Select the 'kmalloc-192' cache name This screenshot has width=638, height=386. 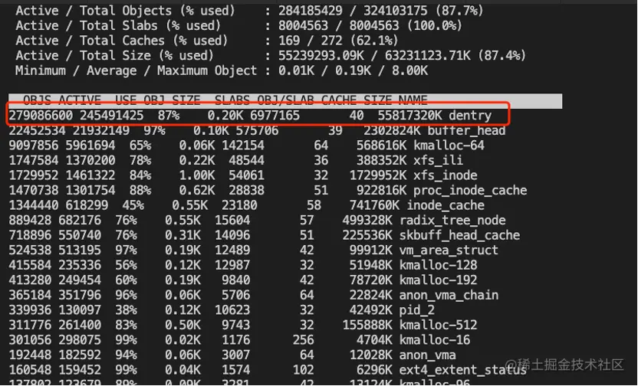point(438,280)
